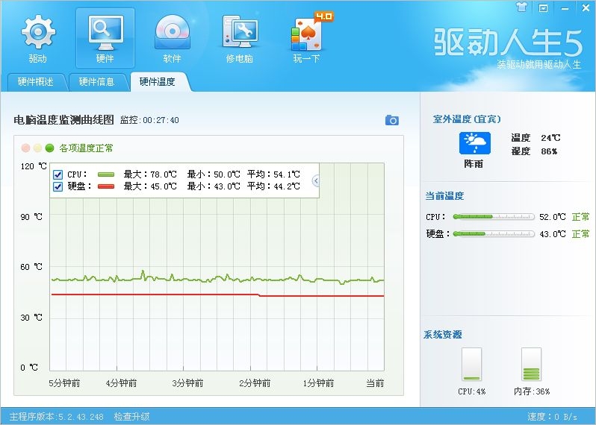Click the skin shirt icon

(522, 7)
